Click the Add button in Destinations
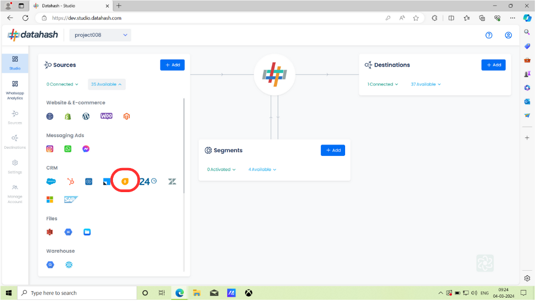The image size is (536, 301). coord(494,65)
